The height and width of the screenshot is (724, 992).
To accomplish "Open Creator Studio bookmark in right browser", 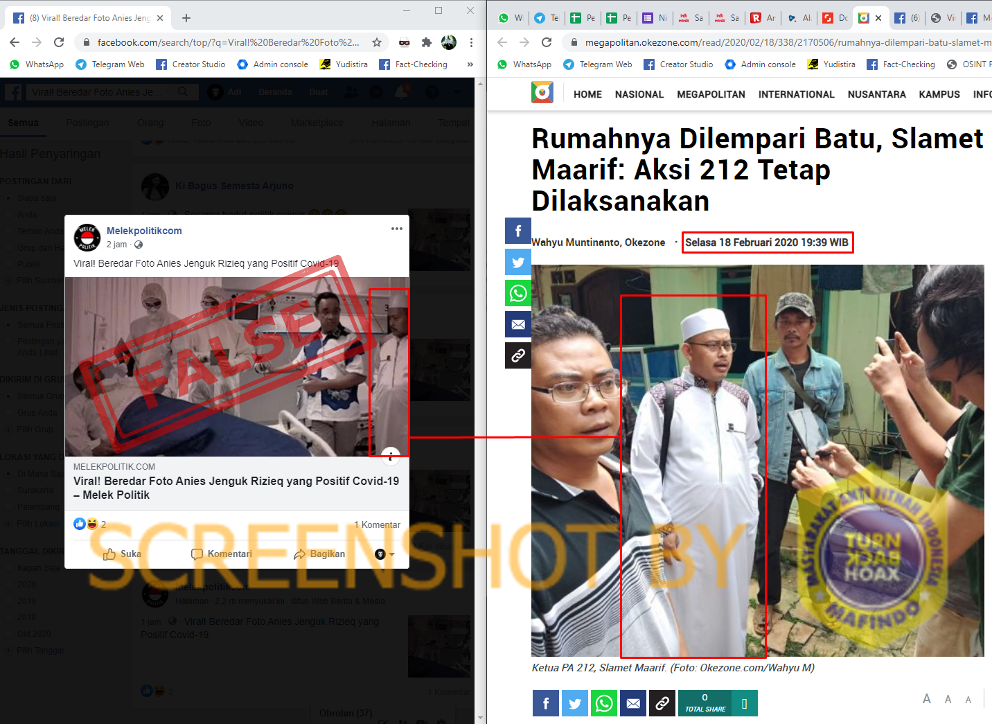I will pos(678,64).
